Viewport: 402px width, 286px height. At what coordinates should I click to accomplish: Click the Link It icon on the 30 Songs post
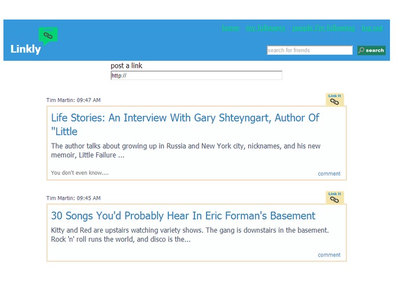coord(334,197)
